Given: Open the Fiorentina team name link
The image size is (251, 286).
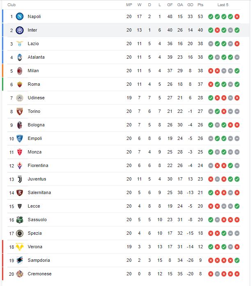Looking at the screenshot, I should click(x=38, y=165).
